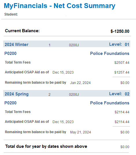Image resolution: width=136 pixels, height=155 pixels.
Task: Select Total due for year label
Action: coord(46,146)
